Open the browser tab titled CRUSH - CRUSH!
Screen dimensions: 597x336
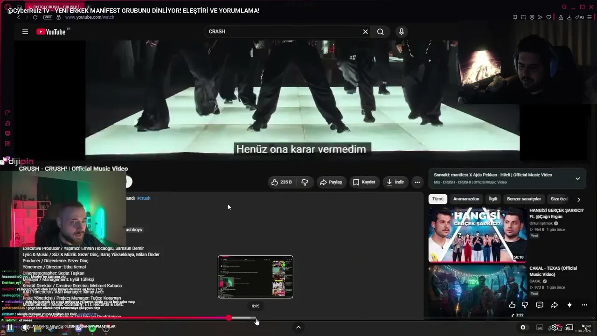click(54, 6)
